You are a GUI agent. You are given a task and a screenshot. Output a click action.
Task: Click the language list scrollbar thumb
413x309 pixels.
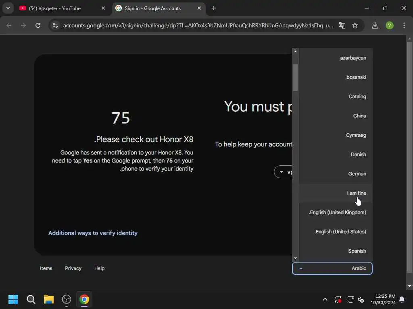coord(295,78)
